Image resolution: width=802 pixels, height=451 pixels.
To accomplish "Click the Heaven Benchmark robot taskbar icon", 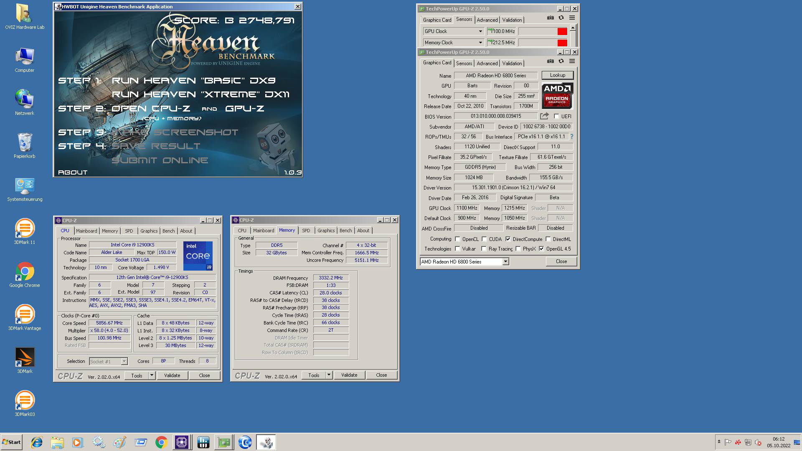I will click(x=266, y=442).
